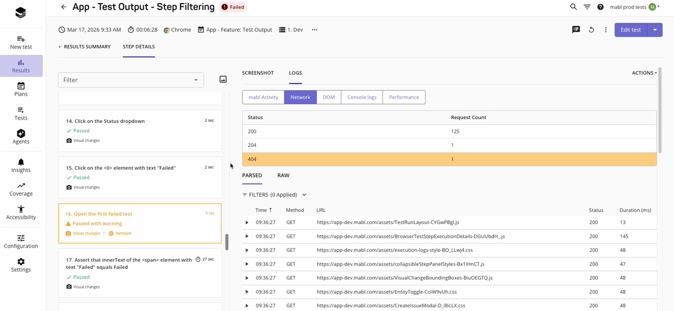The image size is (674, 311).
Task: Select the 404 status row
Action: 449,159
